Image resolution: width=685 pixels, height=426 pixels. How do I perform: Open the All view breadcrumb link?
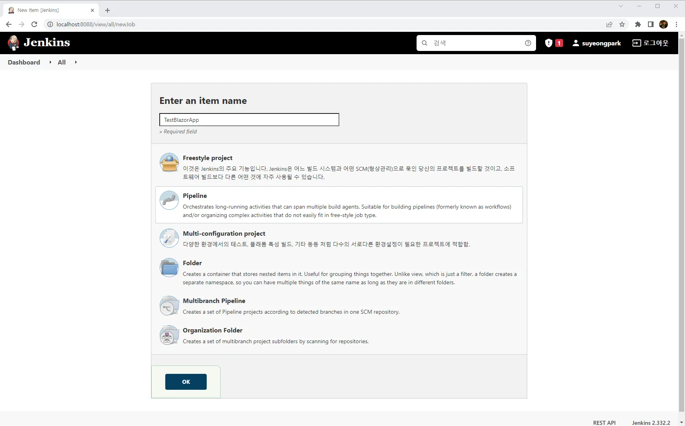(x=62, y=62)
